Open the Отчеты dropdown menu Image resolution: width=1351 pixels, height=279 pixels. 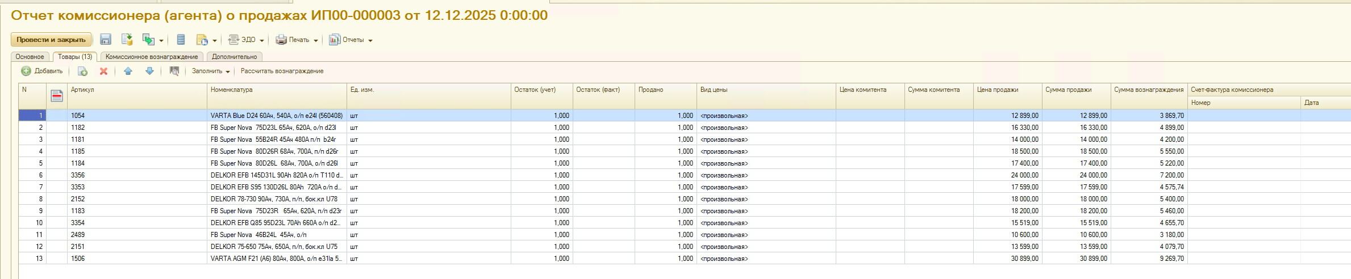351,40
